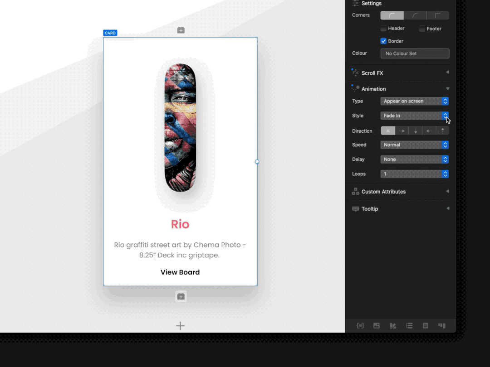Collapse the Animation section
490x367 pixels.
(447, 89)
